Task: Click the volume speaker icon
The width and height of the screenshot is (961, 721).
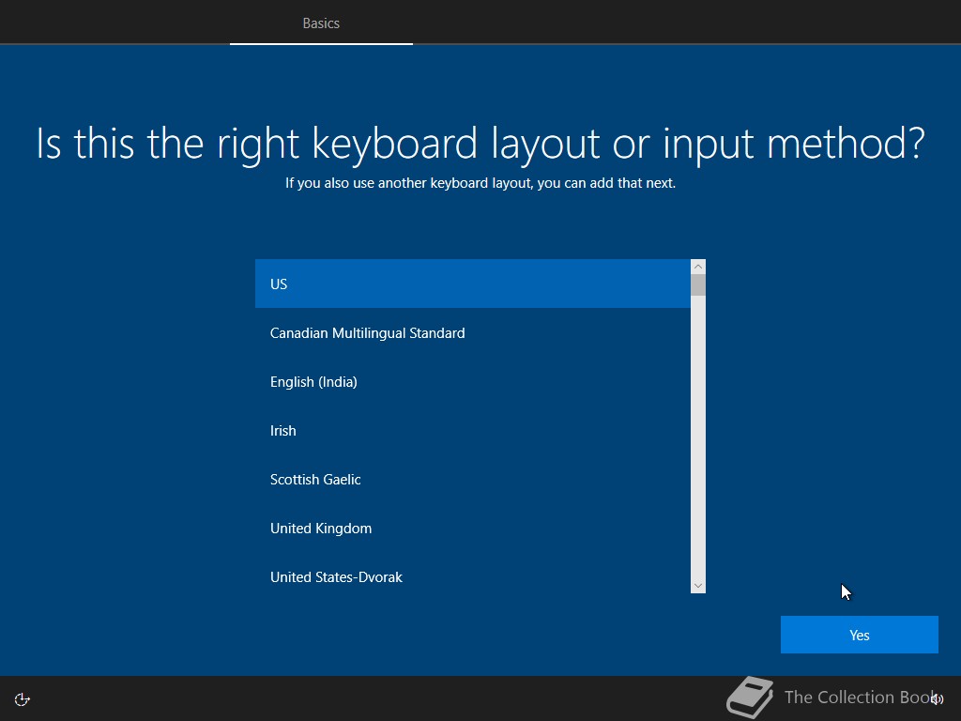Action: pyautogui.click(x=937, y=698)
